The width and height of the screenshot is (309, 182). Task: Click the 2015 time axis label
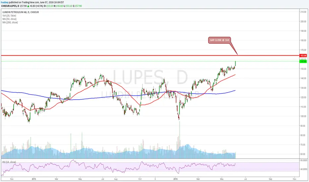click(34, 179)
